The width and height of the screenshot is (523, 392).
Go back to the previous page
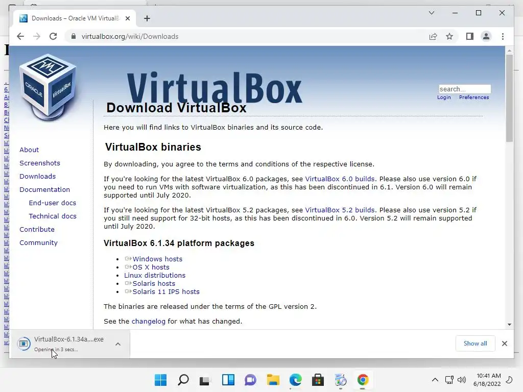pos(20,36)
